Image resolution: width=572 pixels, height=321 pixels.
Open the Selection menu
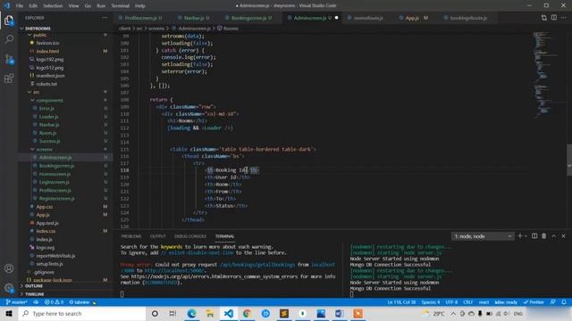53,6
